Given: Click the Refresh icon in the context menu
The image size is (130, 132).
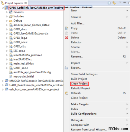Looking at the screenshot, I should (x=67, y=93).
